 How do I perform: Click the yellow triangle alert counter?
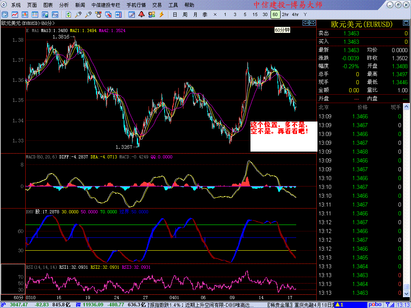tap(340, 305)
